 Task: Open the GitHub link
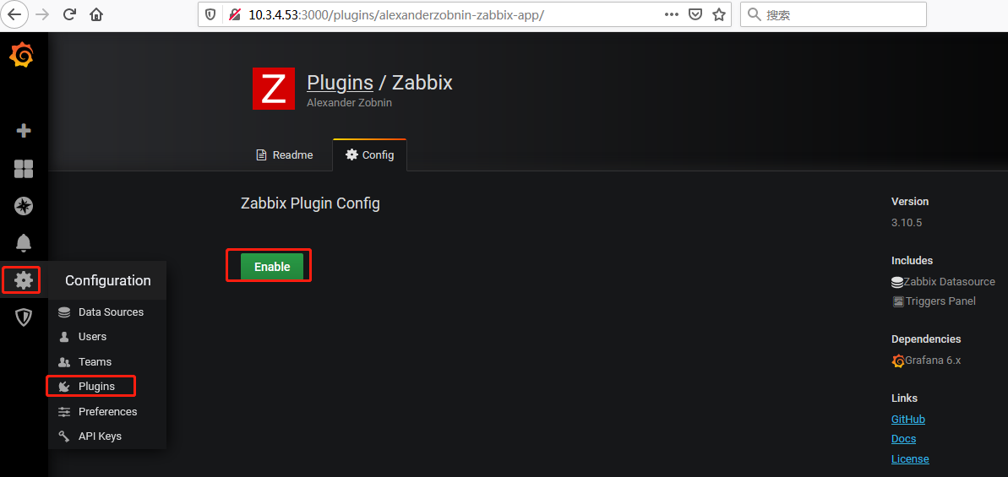click(x=907, y=420)
